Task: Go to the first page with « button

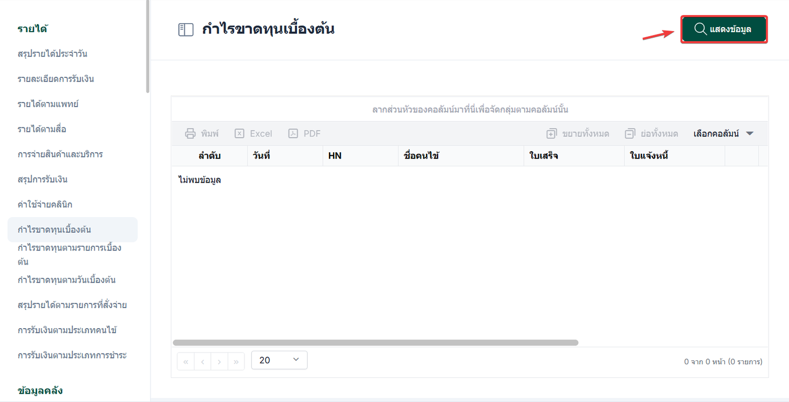Action: click(x=185, y=361)
